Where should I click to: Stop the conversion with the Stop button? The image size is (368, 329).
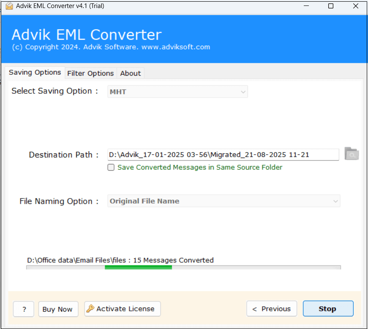click(328, 309)
